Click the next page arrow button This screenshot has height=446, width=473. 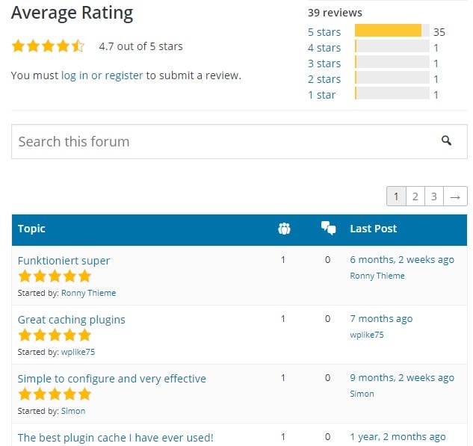pos(455,196)
